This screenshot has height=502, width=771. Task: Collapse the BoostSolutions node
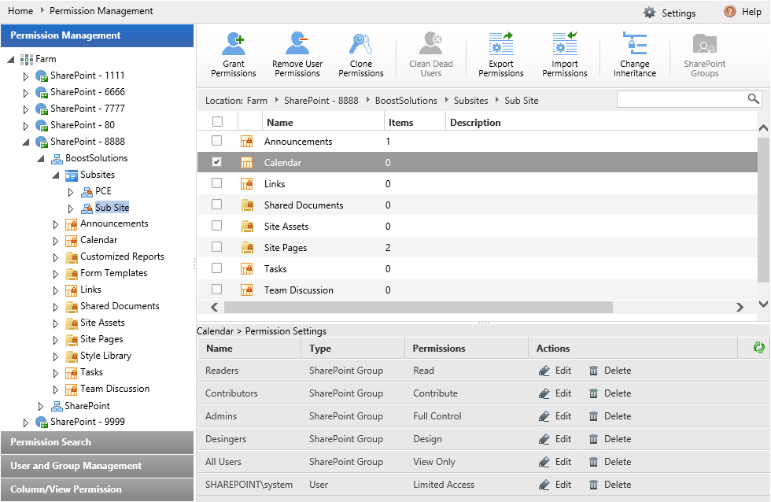click(x=41, y=159)
